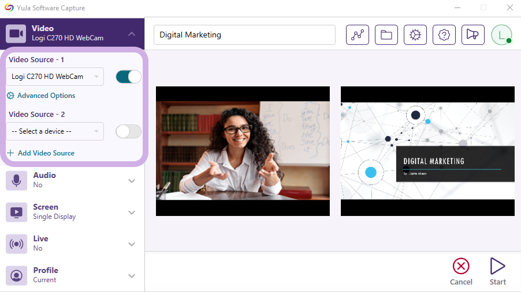
Task: Click the microphone Audio icon
Action: point(16,180)
